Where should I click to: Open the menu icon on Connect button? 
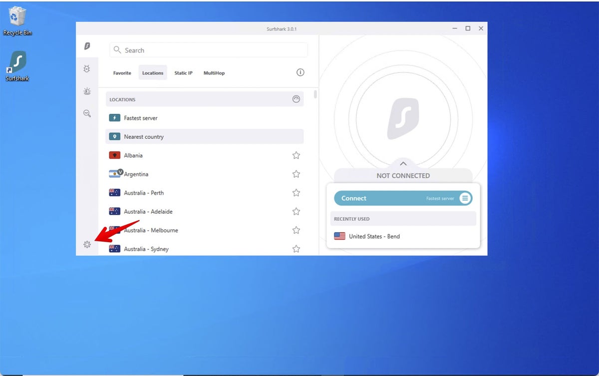[465, 198]
